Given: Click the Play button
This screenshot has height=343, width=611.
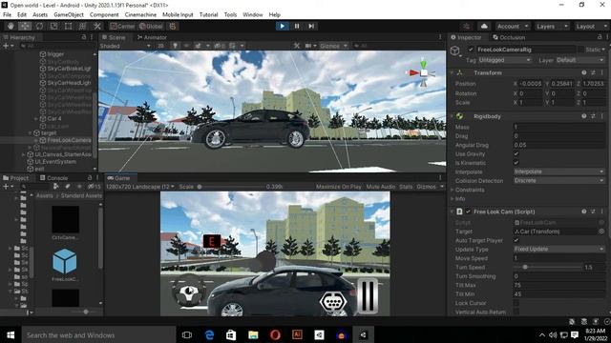Looking at the screenshot, I should (x=283, y=26).
